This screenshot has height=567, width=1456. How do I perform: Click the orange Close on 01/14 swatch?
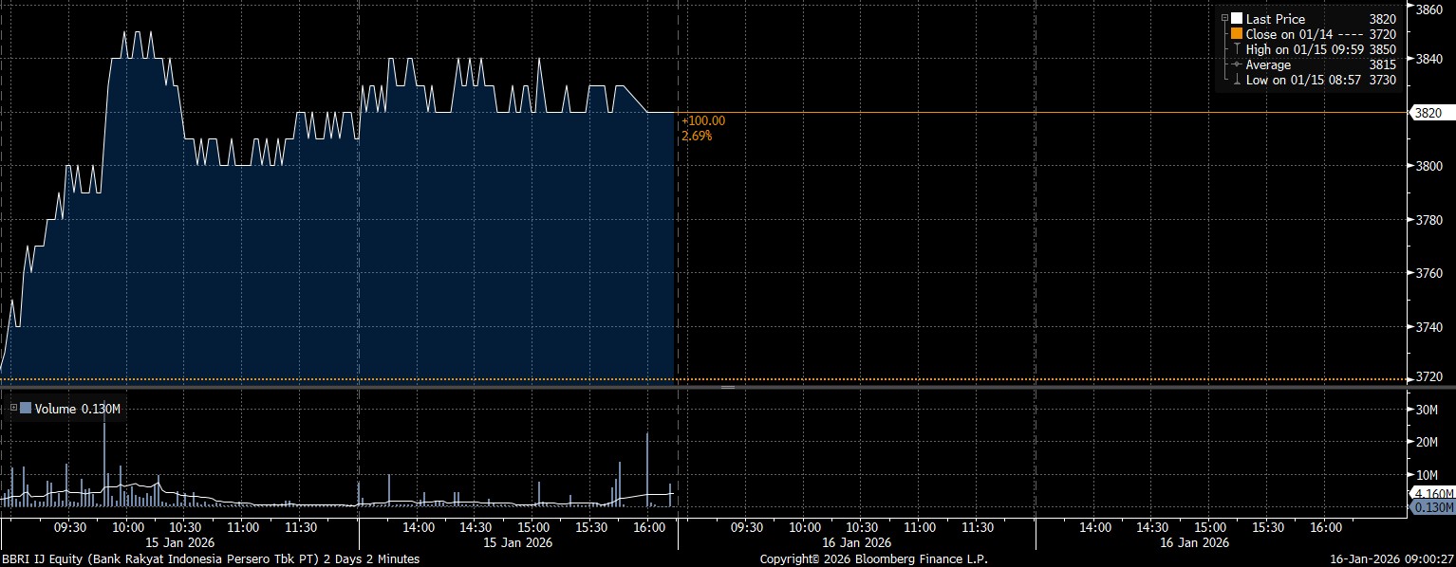coord(1237,34)
